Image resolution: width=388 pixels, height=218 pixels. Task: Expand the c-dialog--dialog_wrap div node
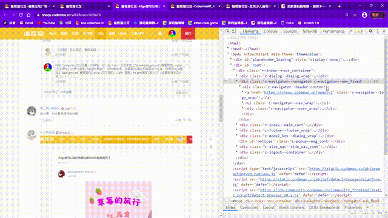[x=237, y=76]
